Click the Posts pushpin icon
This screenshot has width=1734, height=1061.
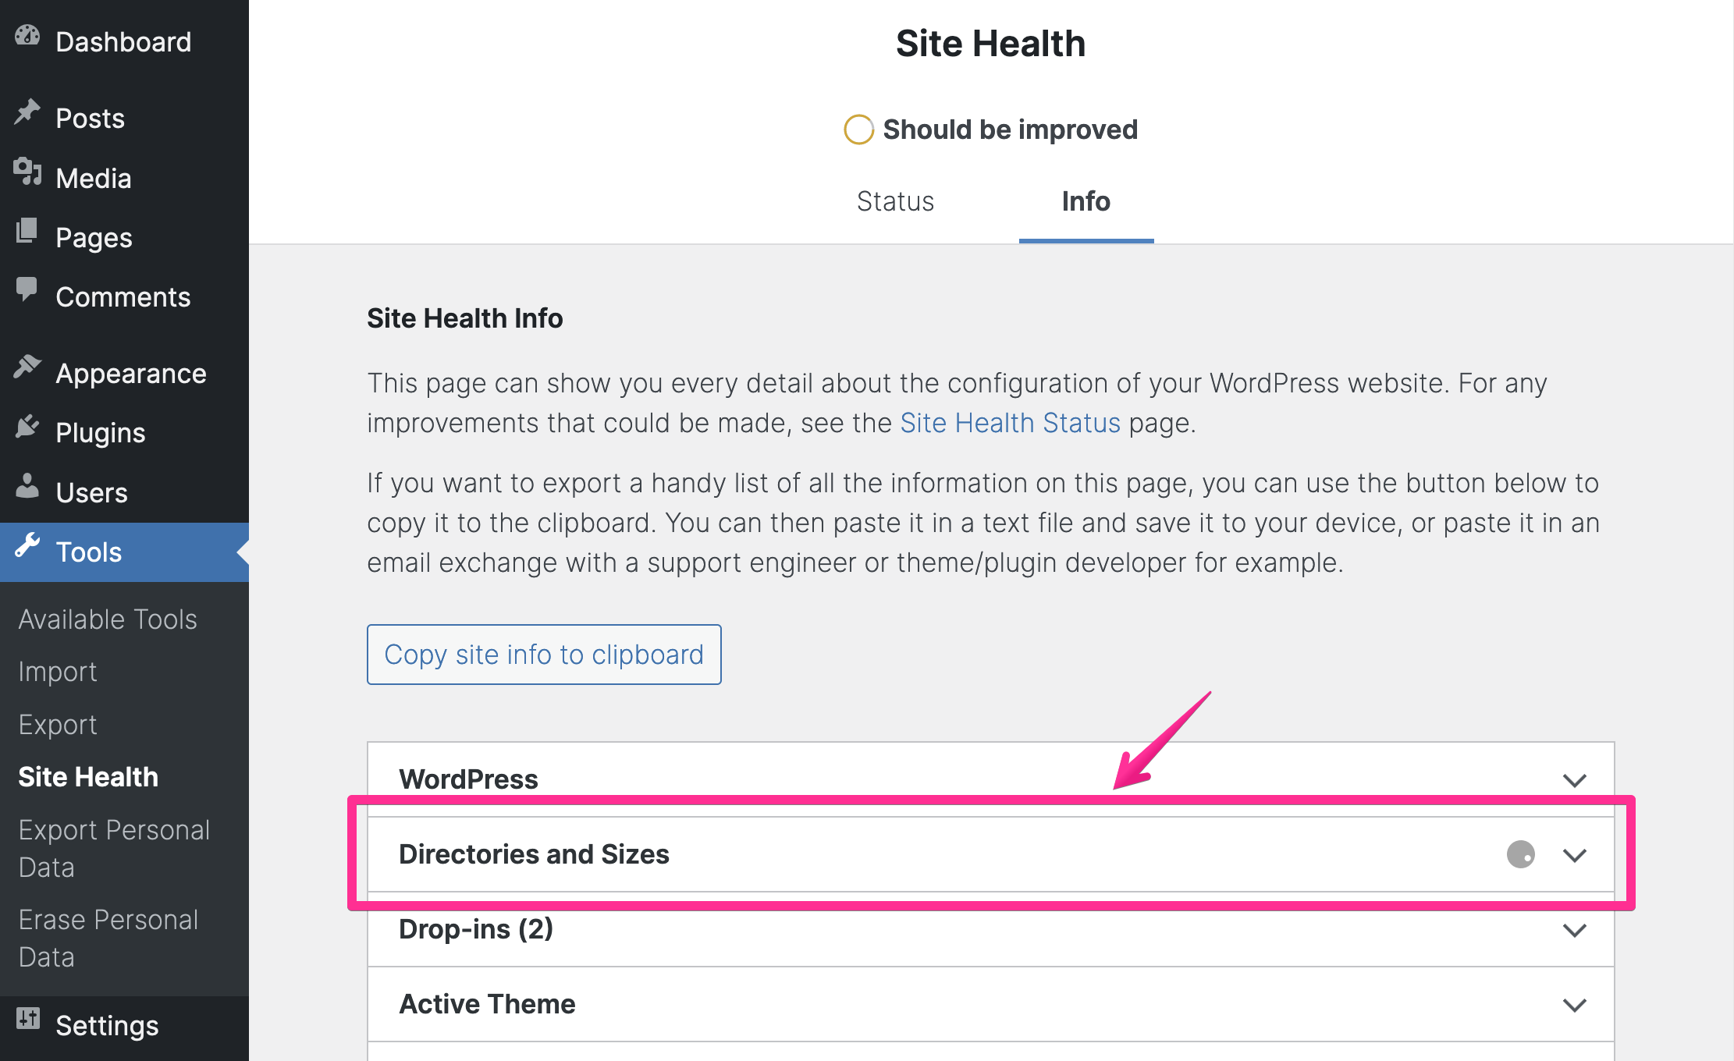click(27, 113)
